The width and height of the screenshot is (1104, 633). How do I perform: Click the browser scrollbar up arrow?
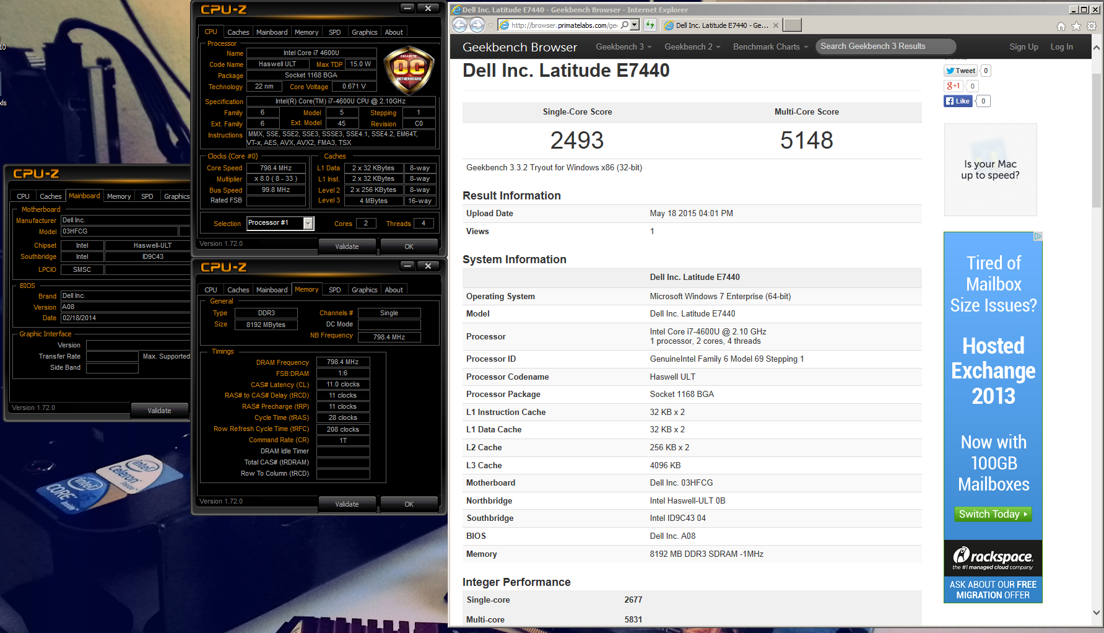(1097, 47)
